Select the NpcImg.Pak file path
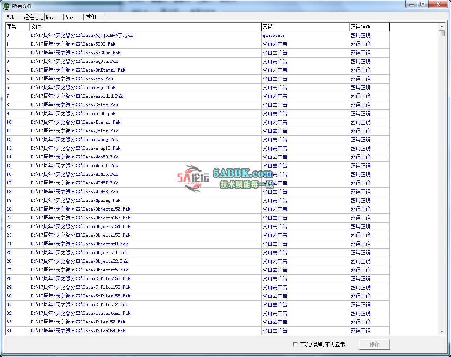This screenshot has height=357, width=451. pos(76,200)
